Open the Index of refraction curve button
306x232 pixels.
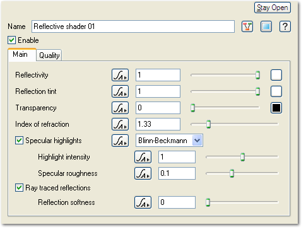(120, 124)
